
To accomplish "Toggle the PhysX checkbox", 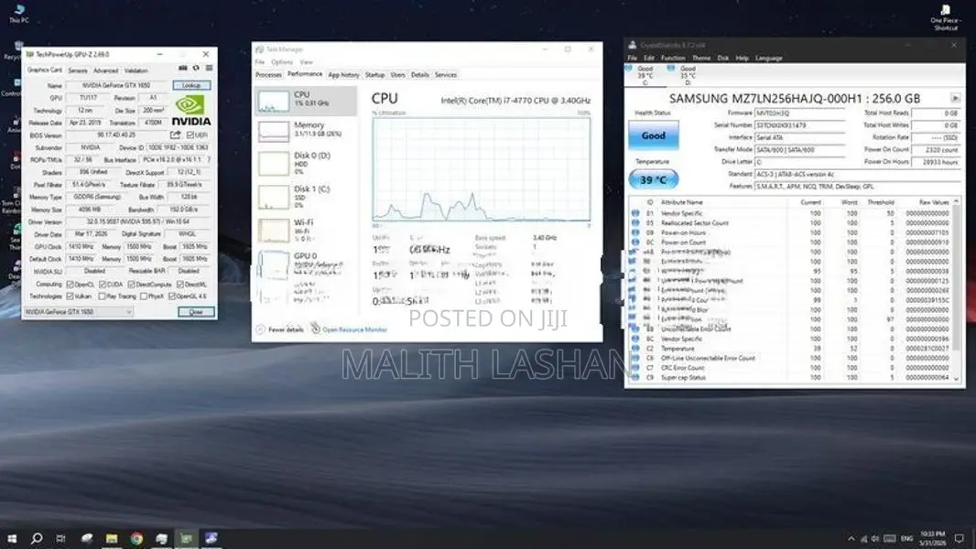I will [144, 296].
